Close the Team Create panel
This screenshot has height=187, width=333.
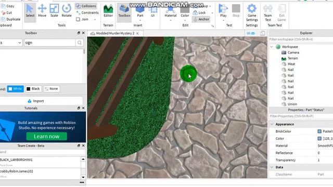pos(83,145)
